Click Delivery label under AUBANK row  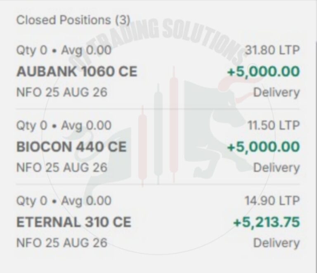277,93
